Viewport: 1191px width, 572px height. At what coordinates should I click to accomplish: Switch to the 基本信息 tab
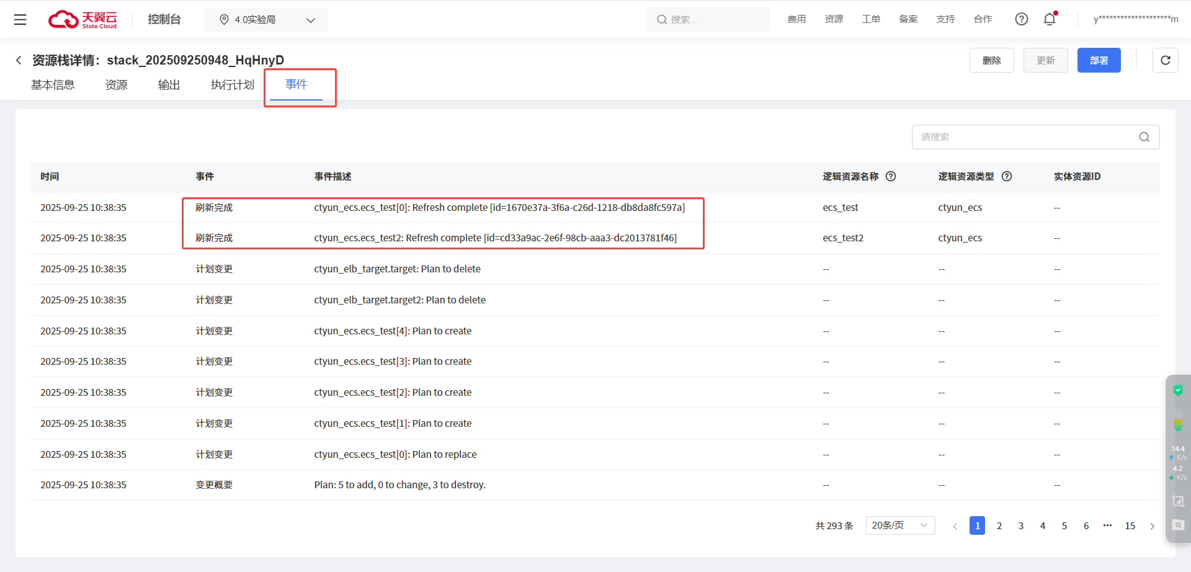pos(53,85)
